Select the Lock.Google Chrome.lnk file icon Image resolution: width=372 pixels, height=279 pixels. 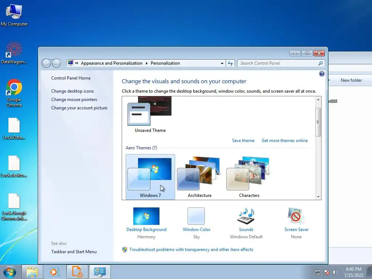pyautogui.click(x=14, y=207)
